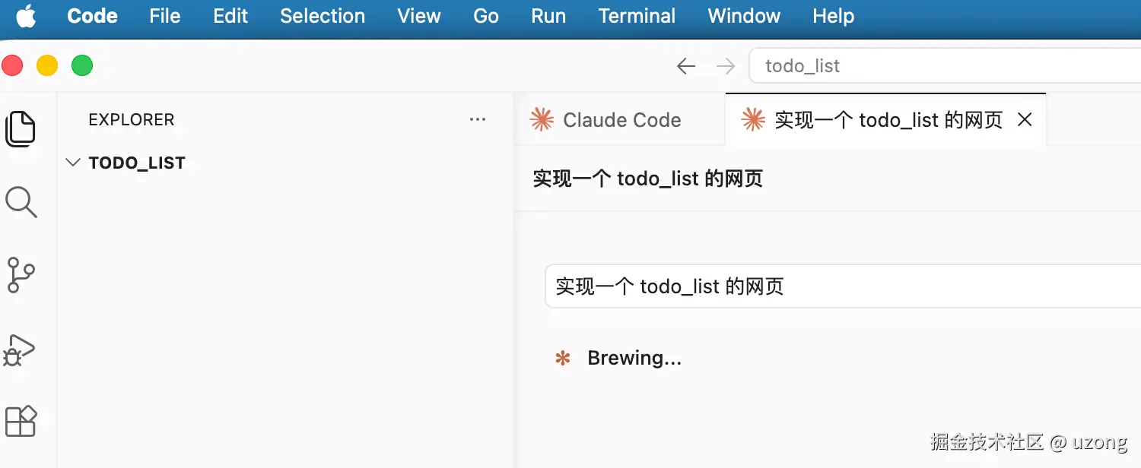Close the 实现一个 todo_list 的网页 tab
The image size is (1141, 468).
[x=1025, y=119]
